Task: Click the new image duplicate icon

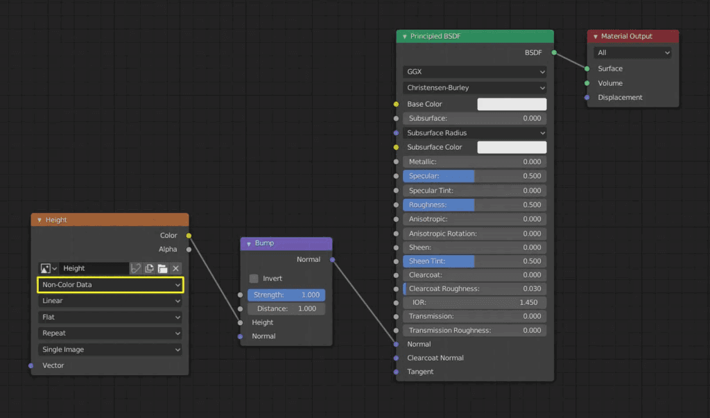Action: point(149,268)
